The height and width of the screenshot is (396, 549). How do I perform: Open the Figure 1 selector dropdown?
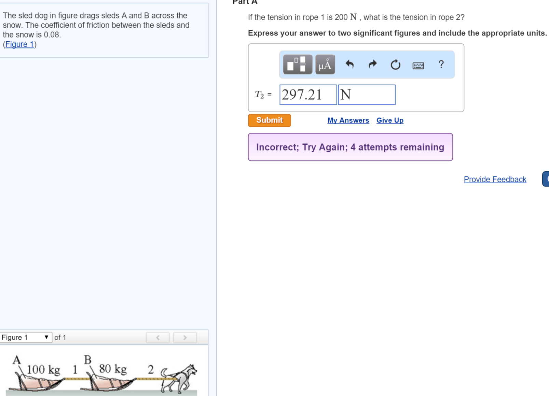[x=24, y=337]
